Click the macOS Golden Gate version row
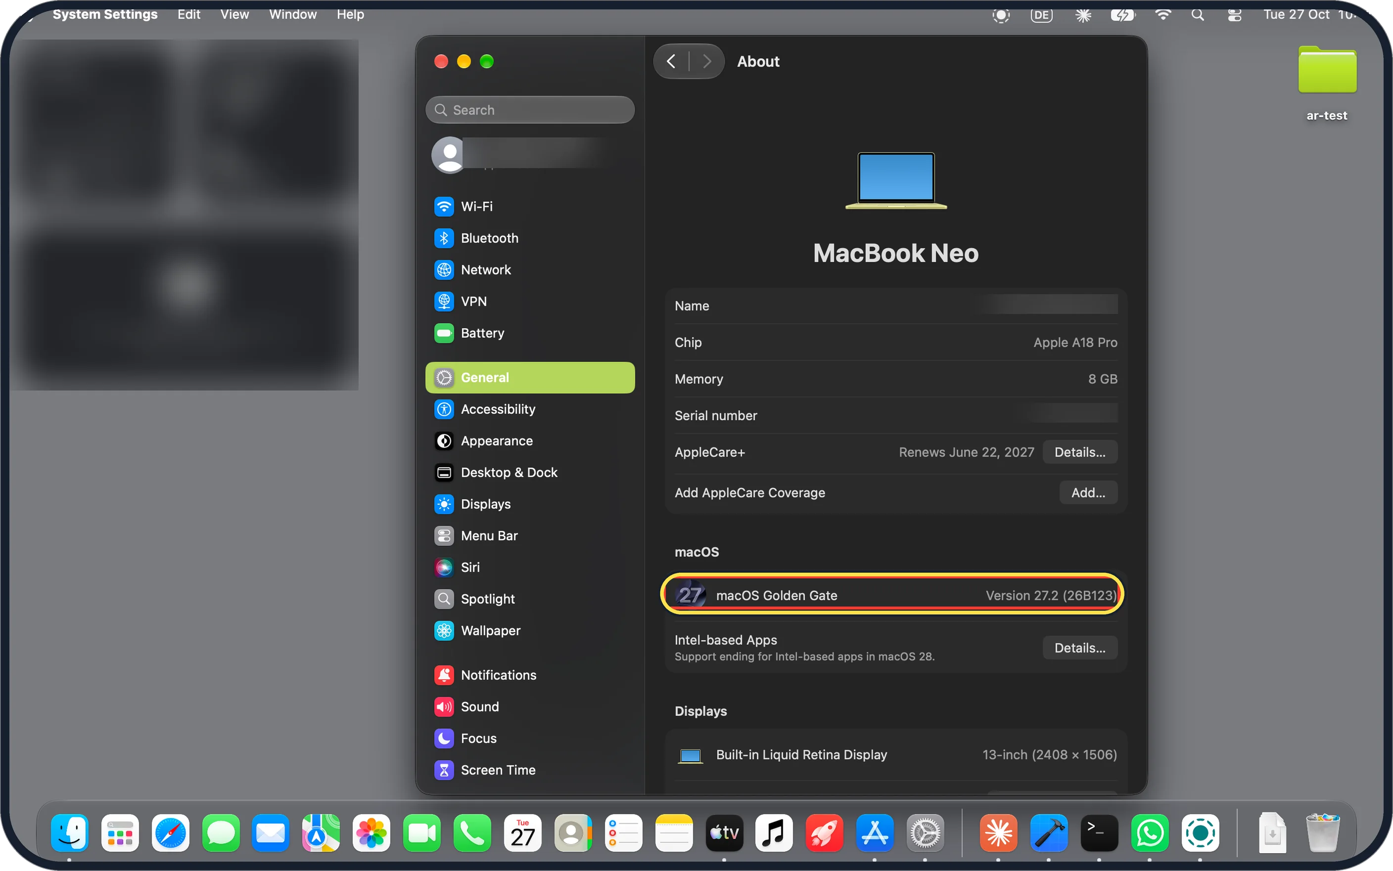1393x871 pixels. tap(896, 595)
